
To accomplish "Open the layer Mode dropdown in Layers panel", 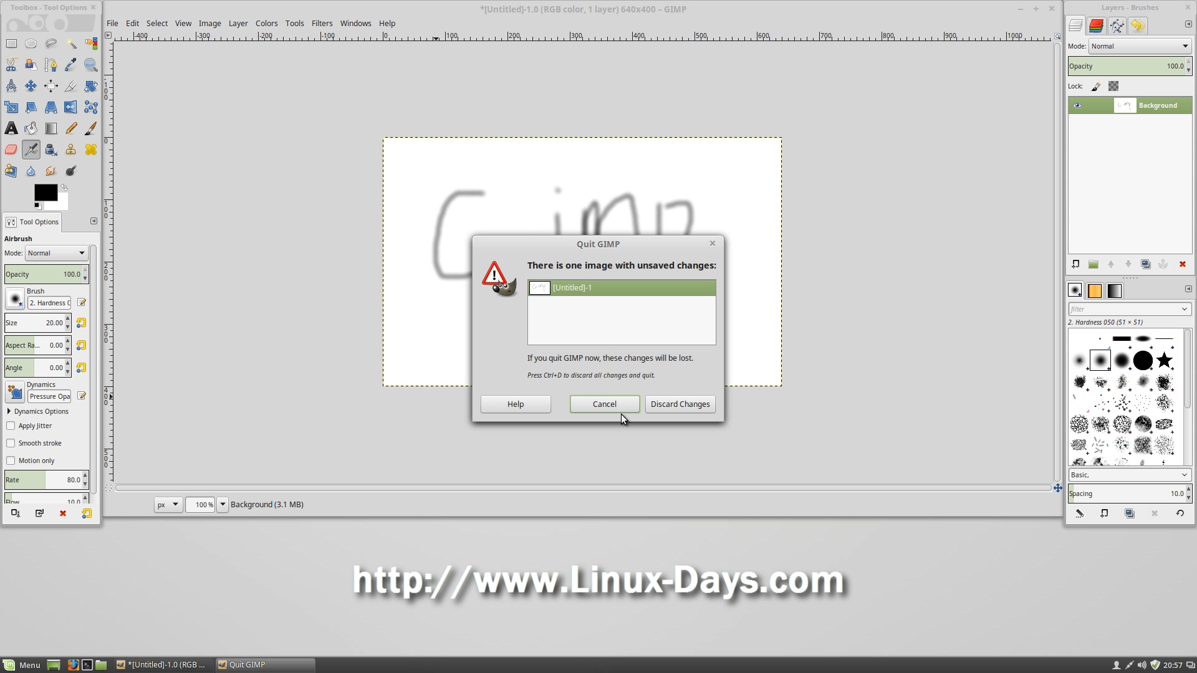I will point(1140,46).
